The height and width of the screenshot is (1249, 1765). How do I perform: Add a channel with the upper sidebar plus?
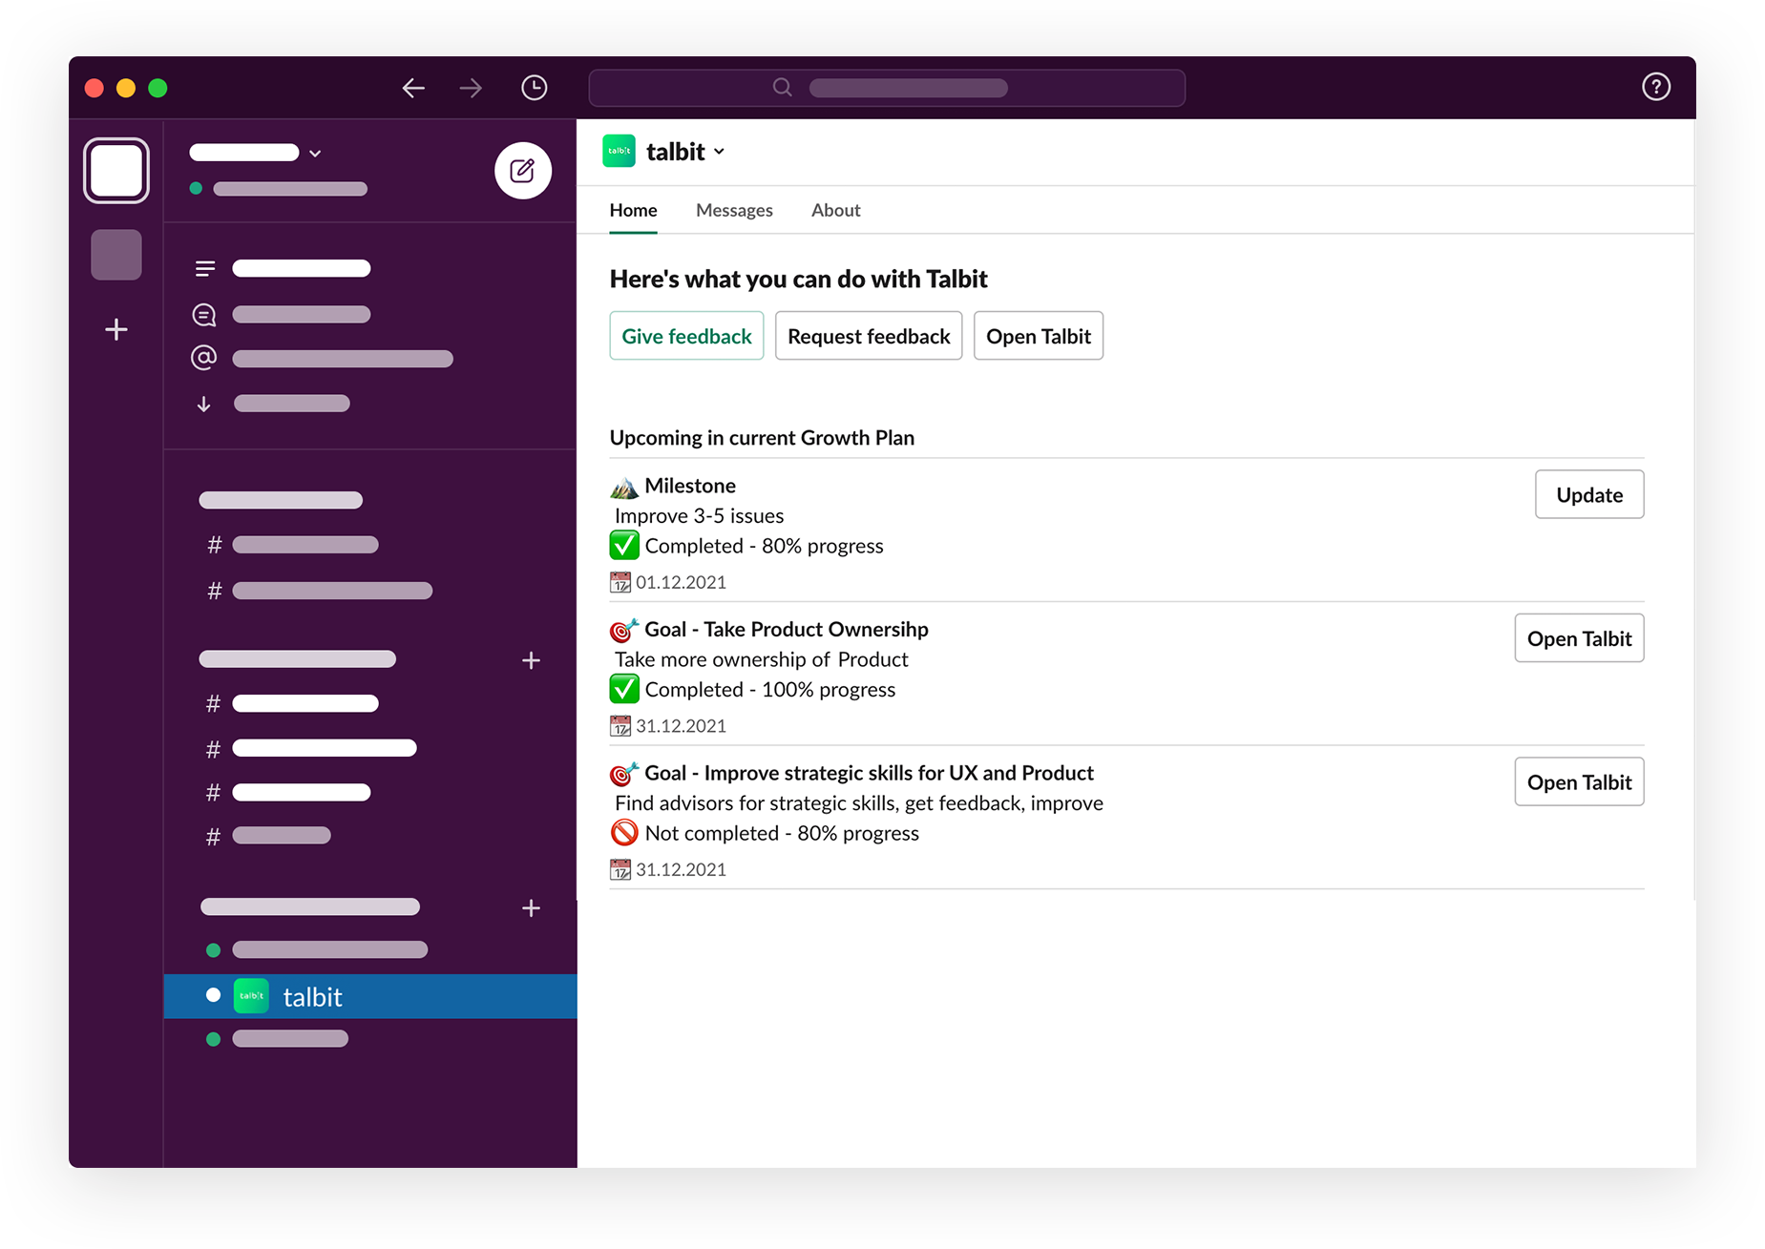click(x=532, y=660)
